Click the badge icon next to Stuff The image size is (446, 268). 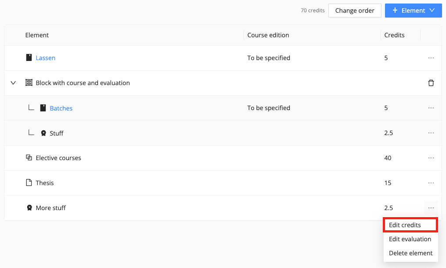click(43, 133)
